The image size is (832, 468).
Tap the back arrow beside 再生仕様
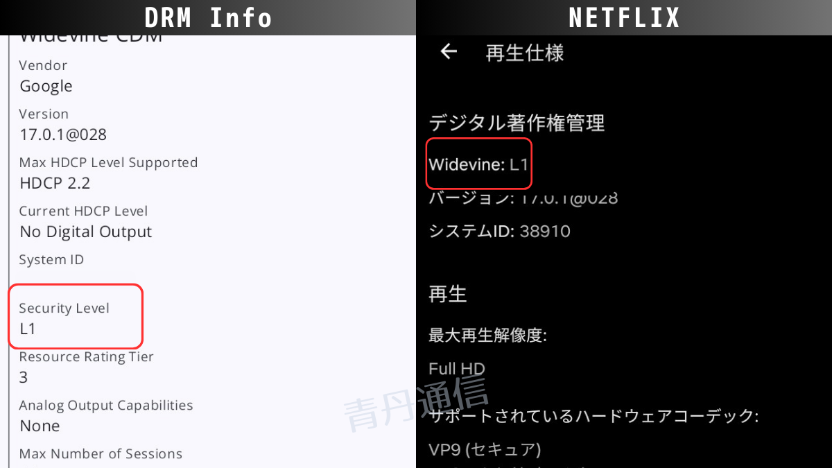click(449, 52)
